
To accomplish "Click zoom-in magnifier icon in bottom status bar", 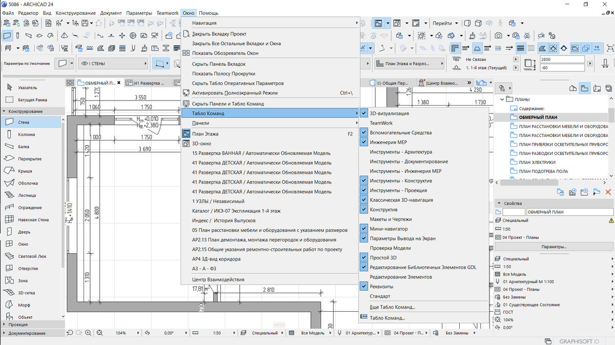I will point(88,333).
